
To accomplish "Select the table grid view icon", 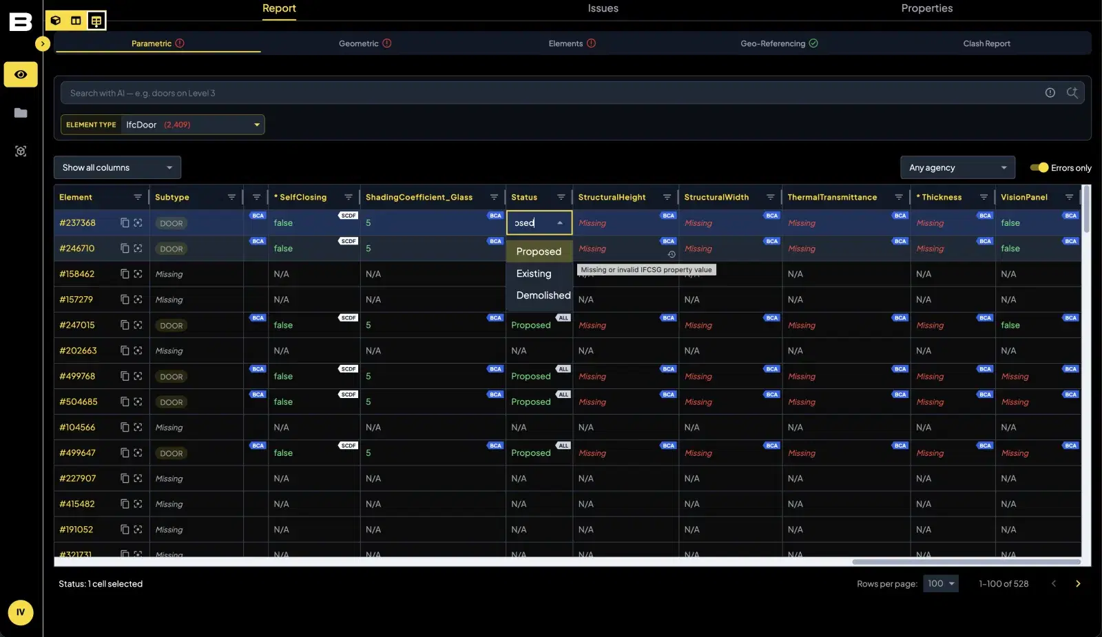I will point(96,21).
